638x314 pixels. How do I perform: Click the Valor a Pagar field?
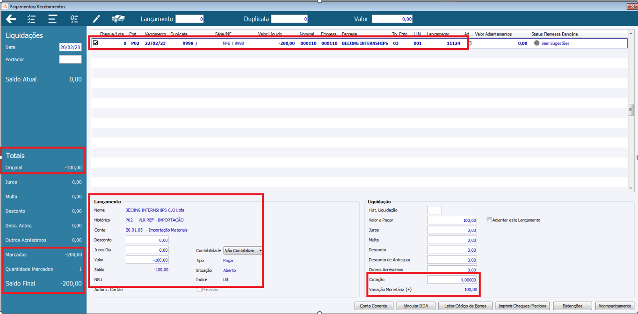452,220
